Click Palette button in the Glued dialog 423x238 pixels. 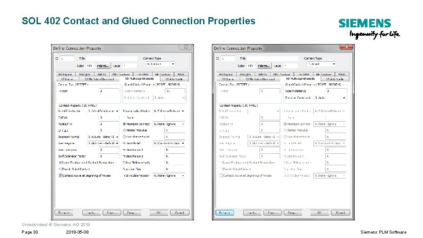[x=263, y=66]
